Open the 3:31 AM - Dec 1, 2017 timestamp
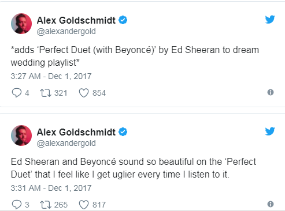Screen dimensions: 285x211 point(51,188)
